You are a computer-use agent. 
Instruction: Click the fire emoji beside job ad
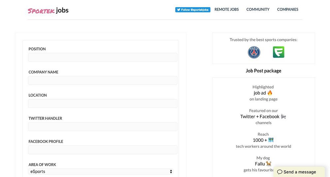coord(270,93)
